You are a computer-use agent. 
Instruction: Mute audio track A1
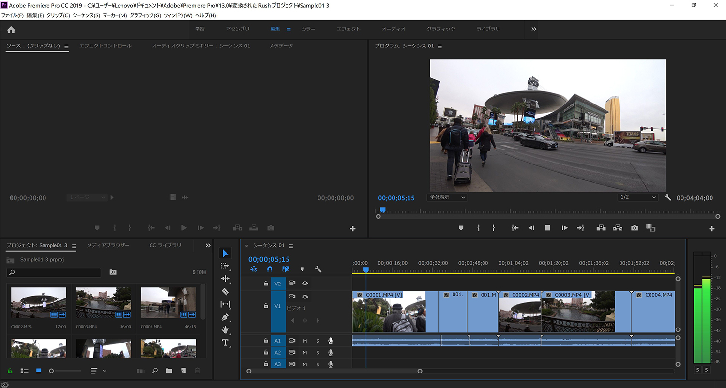pyautogui.click(x=305, y=341)
